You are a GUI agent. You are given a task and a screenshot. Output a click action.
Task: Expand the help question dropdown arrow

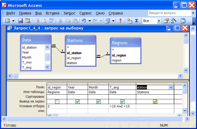coord(193,13)
